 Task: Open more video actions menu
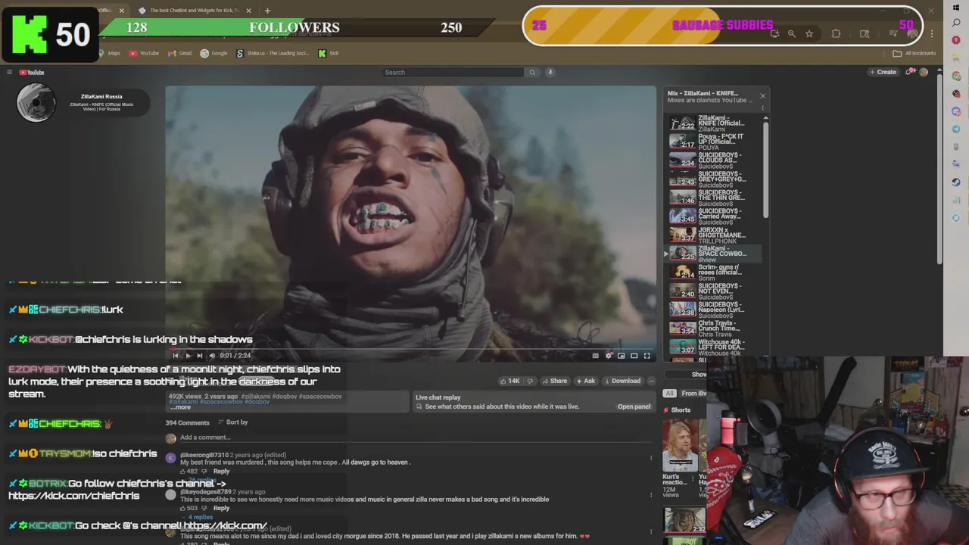[651, 381]
